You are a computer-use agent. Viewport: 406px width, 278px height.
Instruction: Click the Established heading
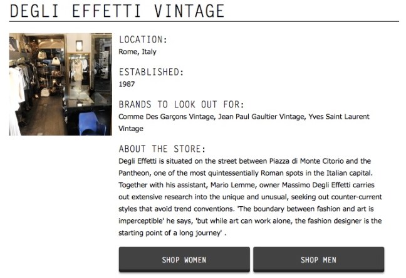152,72
